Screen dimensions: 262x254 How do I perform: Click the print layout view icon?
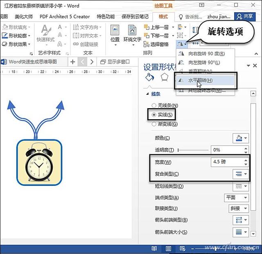pyautogui.click(x=168, y=248)
